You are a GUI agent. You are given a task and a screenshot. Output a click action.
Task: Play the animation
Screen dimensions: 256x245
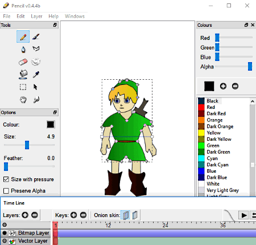243,215
